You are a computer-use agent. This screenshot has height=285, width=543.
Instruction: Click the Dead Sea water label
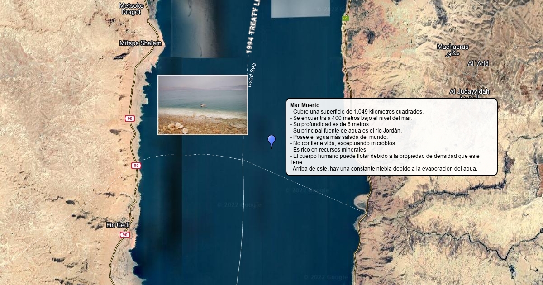252,75
